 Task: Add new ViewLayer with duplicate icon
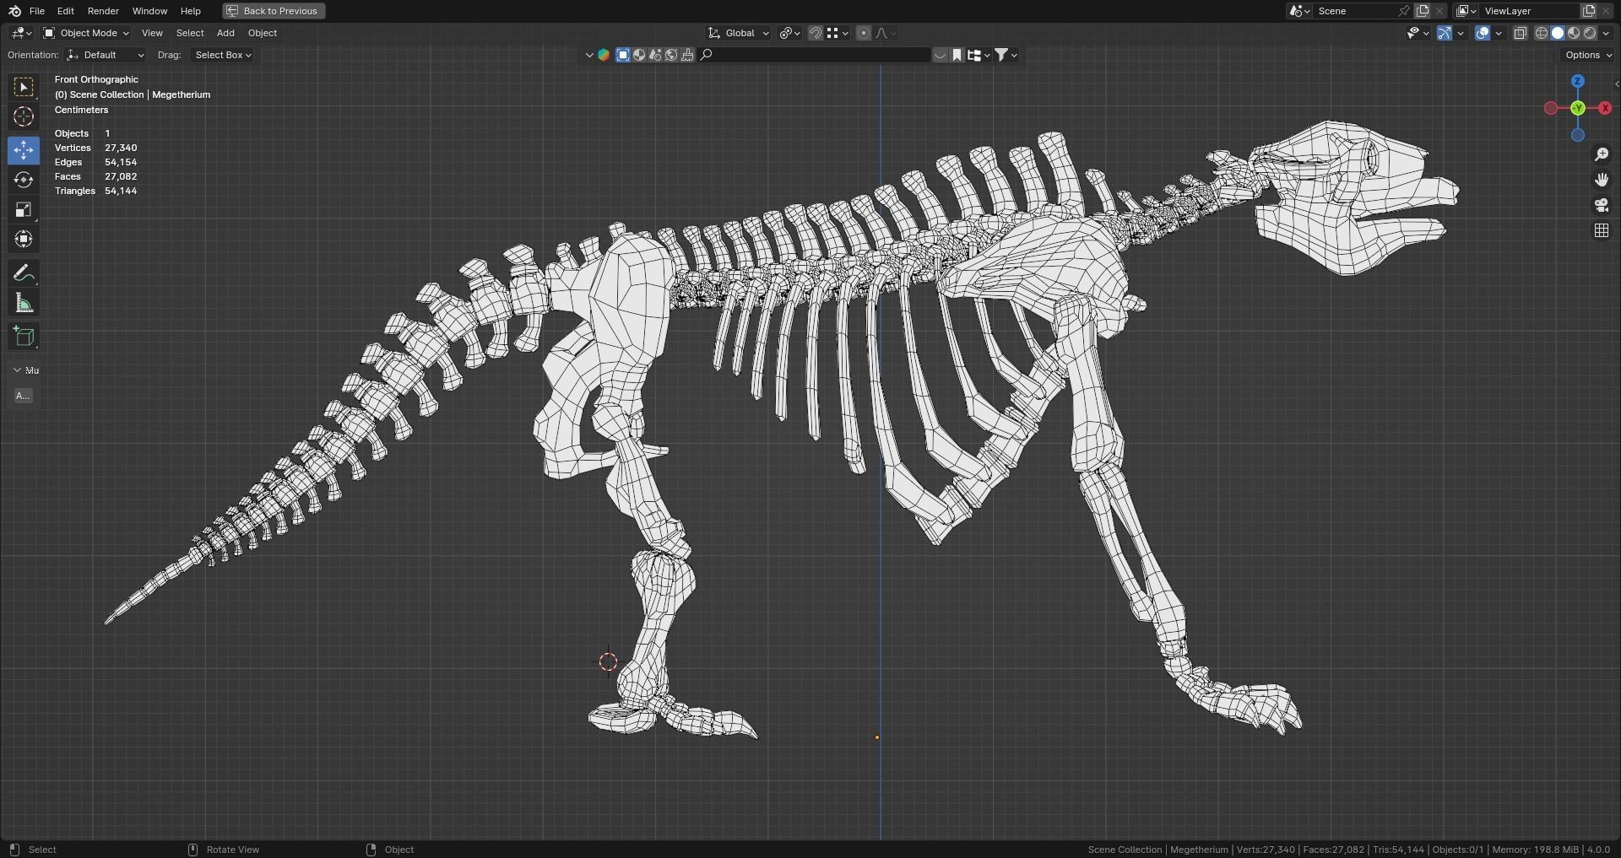(1588, 11)
